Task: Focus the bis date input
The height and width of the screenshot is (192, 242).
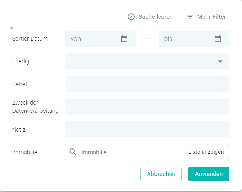Action: click(x=194, y=39)
